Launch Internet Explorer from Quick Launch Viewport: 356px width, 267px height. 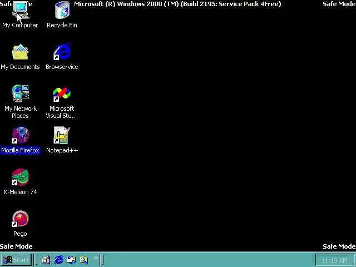[58, 260]
